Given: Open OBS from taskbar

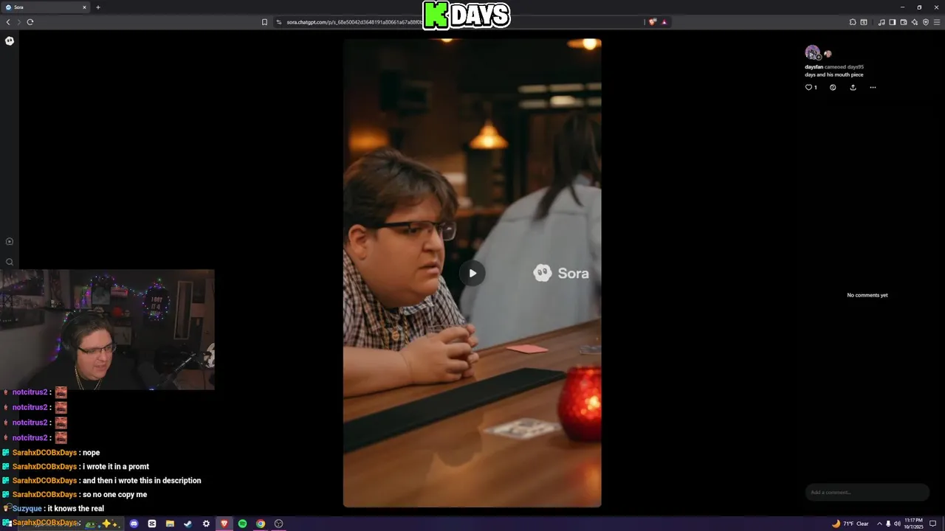Looking at the screenshot, I should [278, 524].
